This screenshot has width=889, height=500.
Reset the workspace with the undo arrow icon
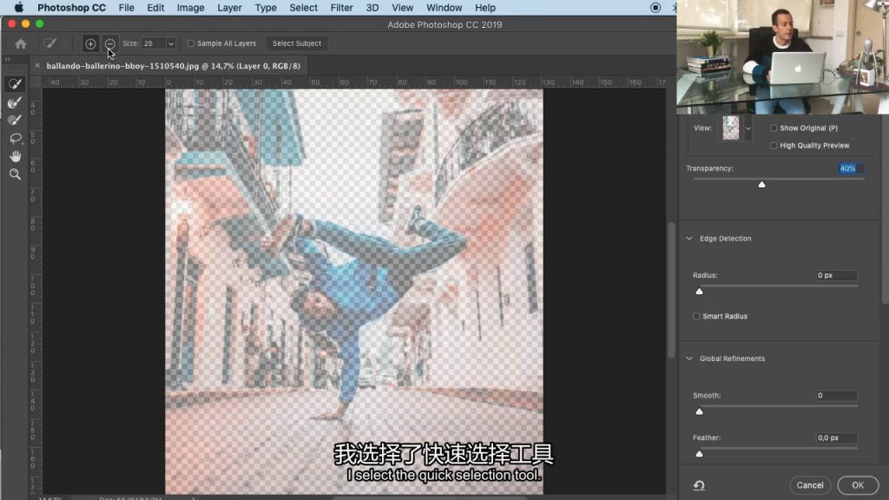click(698, 485)
